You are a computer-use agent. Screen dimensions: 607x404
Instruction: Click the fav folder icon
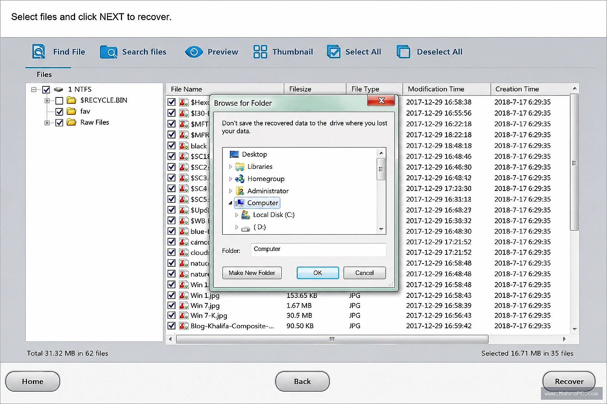pos(72,111)
